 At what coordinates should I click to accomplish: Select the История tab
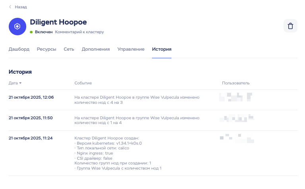pyautogui.click(x=161, y=49)
